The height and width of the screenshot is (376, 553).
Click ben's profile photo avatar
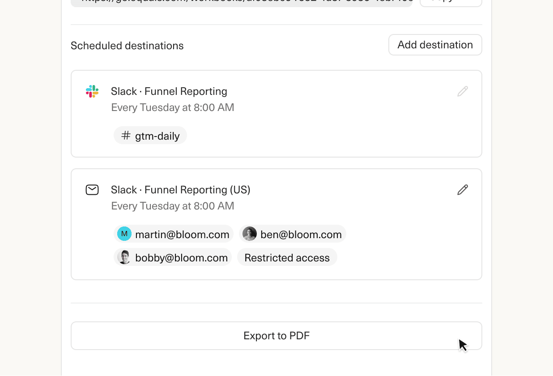(249, 233)
